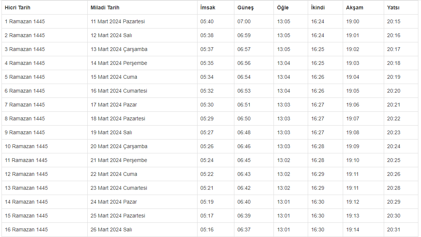
Task: Select the Yatsı column header
Action: 393,7
